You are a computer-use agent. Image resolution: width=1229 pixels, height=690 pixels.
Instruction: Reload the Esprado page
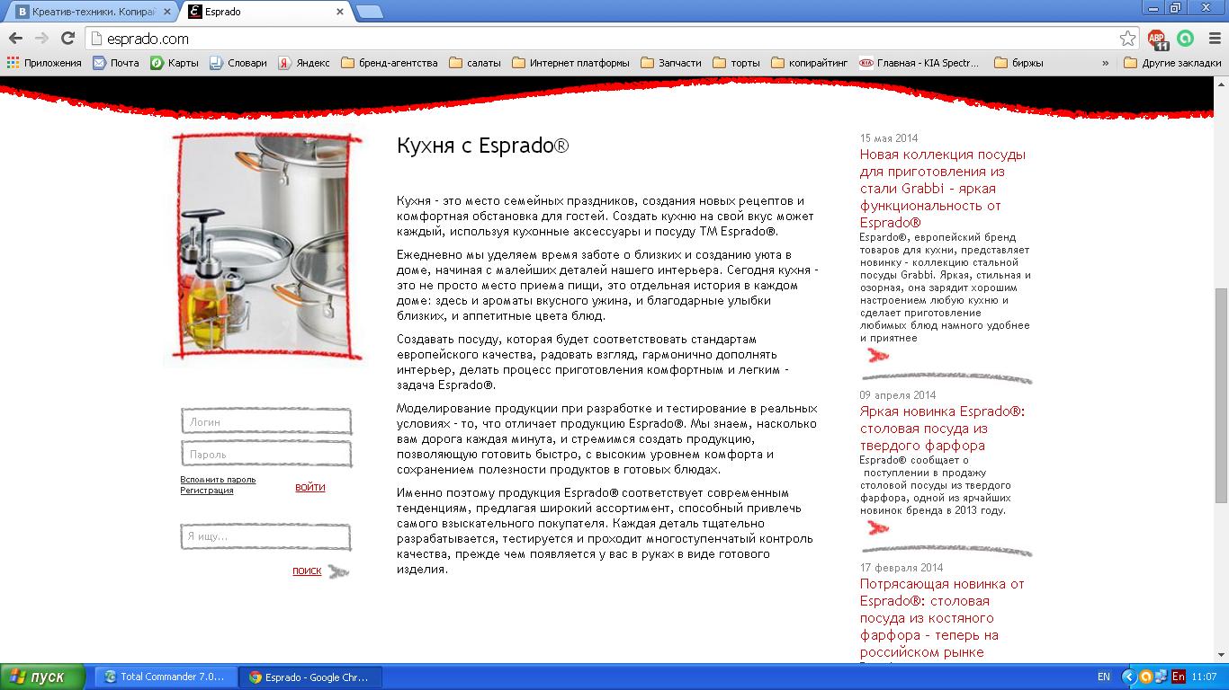tap(67, 39)
